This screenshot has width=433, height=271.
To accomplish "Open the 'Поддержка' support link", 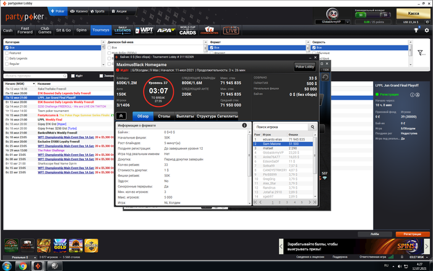I will tap(340, 257).
